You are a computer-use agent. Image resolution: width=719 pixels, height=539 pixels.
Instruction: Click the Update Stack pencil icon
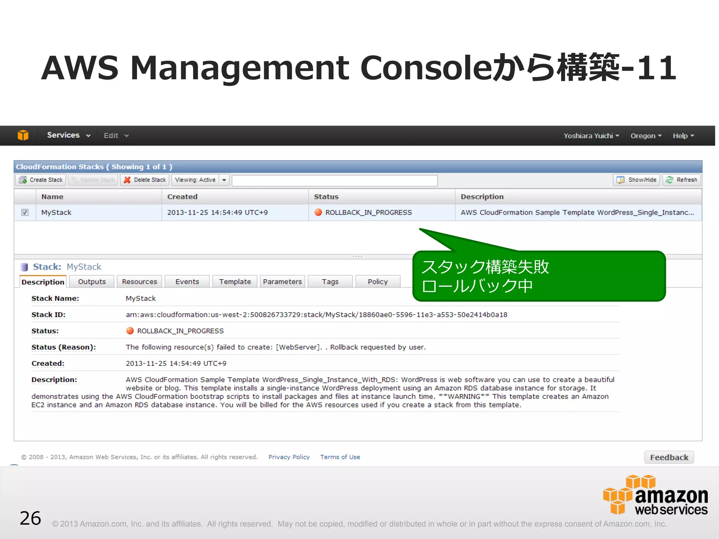(x=74, y=180)
